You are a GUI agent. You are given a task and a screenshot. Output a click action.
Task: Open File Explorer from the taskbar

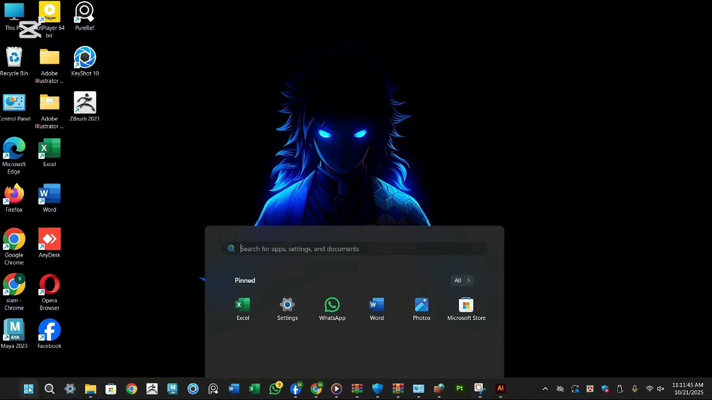pos(91,389)
